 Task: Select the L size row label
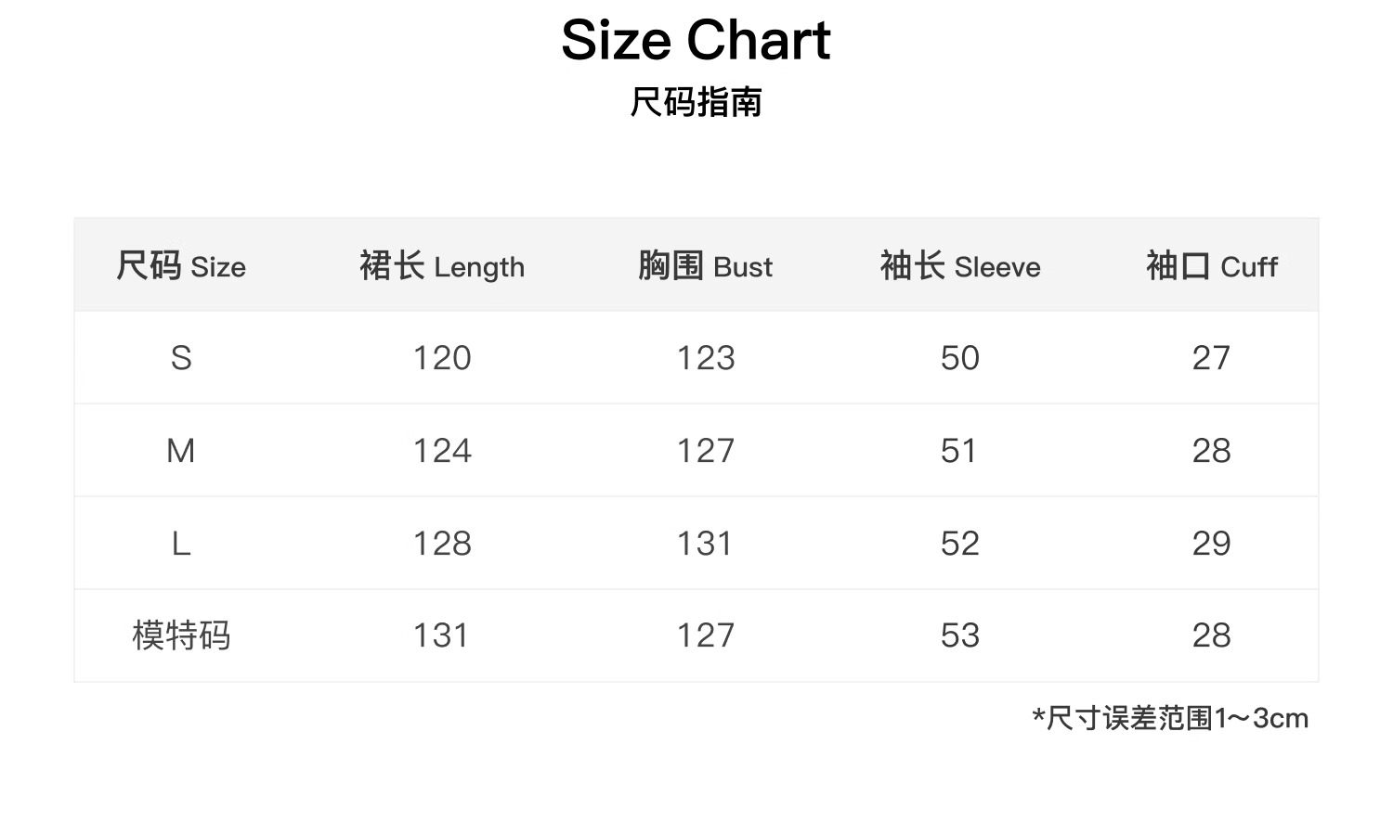(181, 544)
